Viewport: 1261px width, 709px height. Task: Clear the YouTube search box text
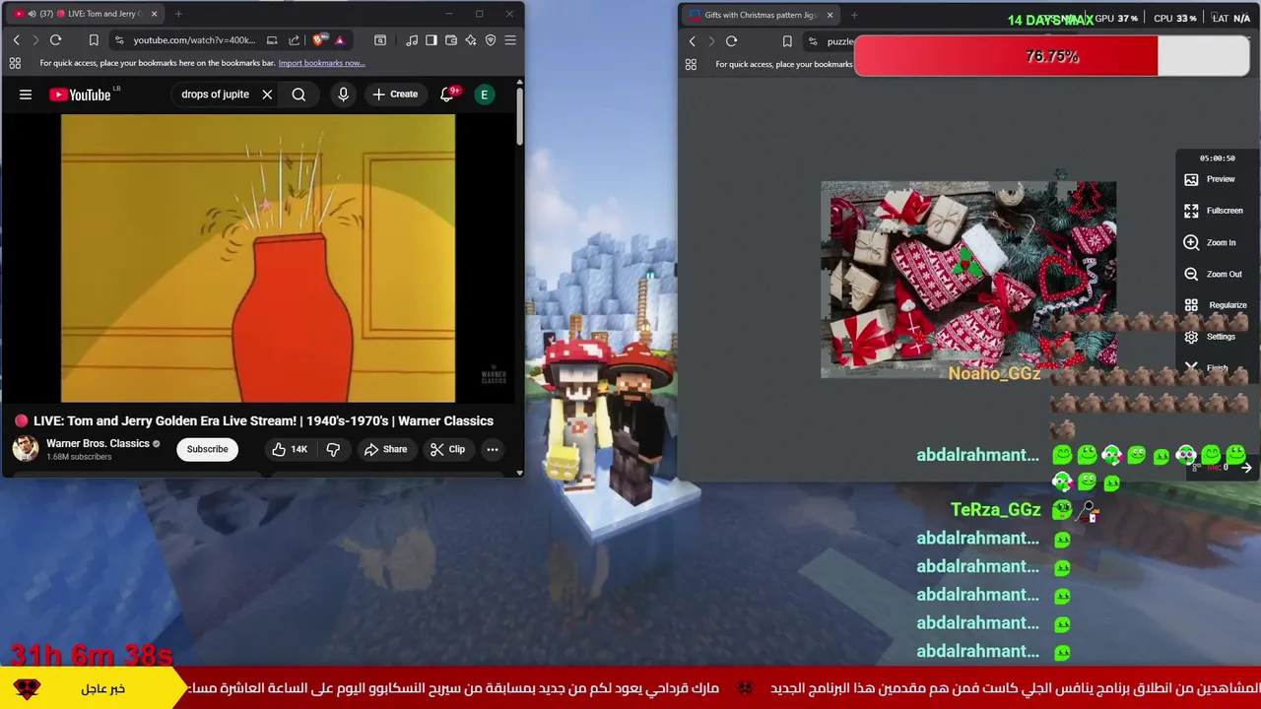267,95
